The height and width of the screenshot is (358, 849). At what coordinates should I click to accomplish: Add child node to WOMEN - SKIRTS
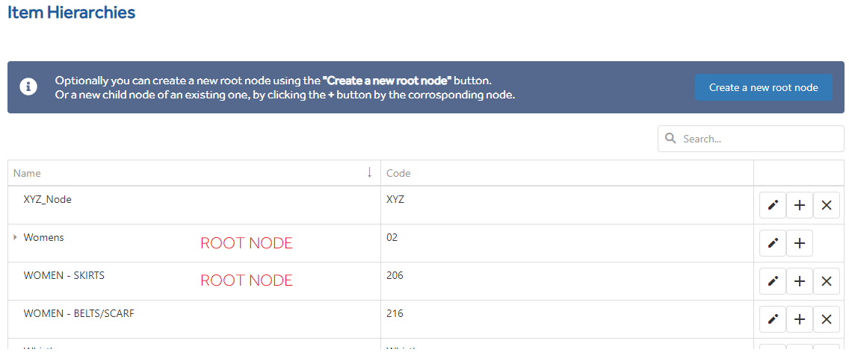click(800, 280)
